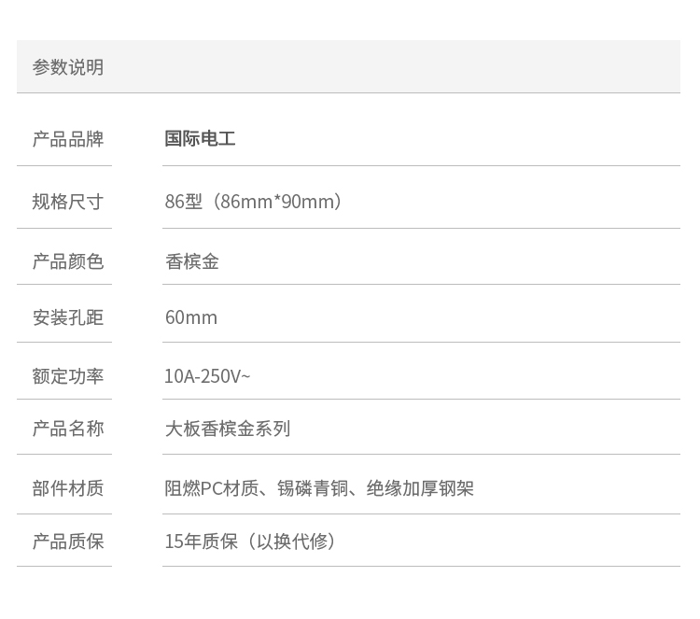Click the 10A-250V~ rated power value
The height and width of the screenshot is (619, 700).
click(x=207, y=376)
